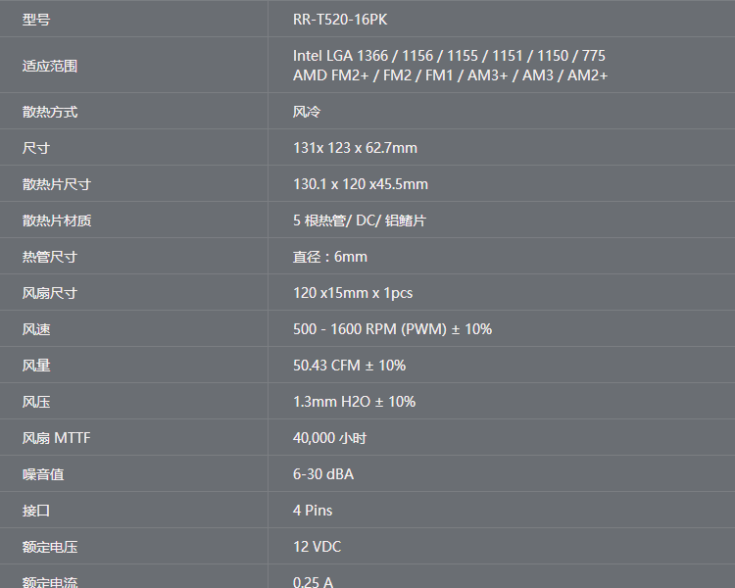Click the 131x 123 x 62.7mm dimension value
The height and width of the screenshot is (588, 735).
click(x=355, y=148)
